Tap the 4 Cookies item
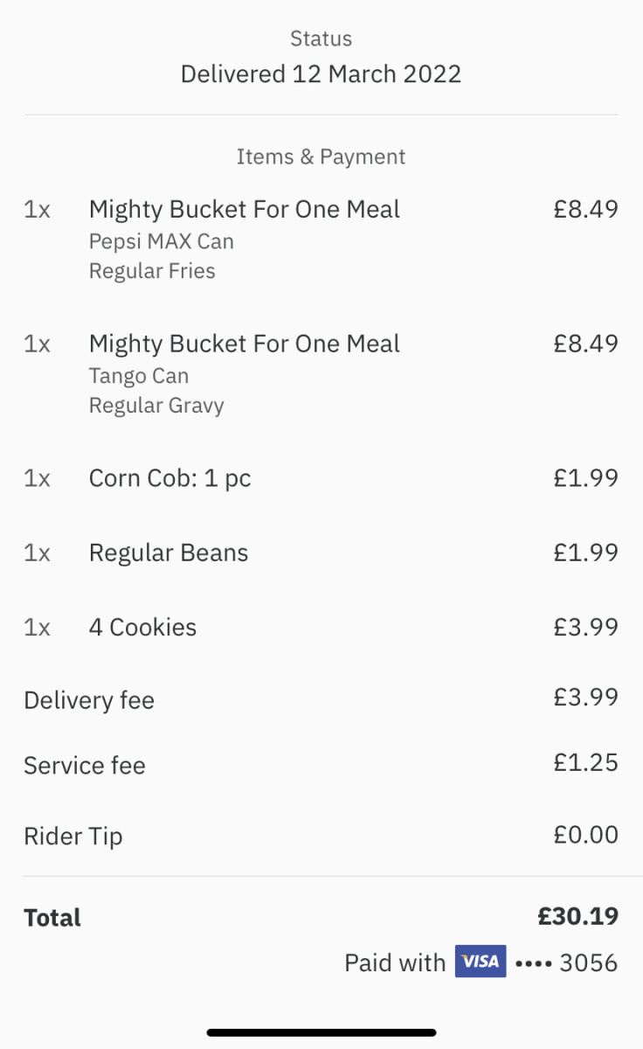This screenshot has width=643, height=1049. (x=142, y=627)
